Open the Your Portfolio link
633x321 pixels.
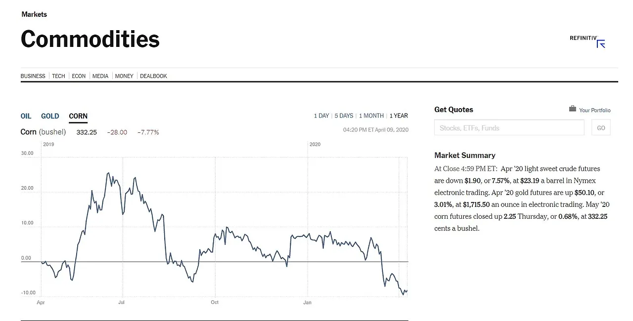coord(594,110)
